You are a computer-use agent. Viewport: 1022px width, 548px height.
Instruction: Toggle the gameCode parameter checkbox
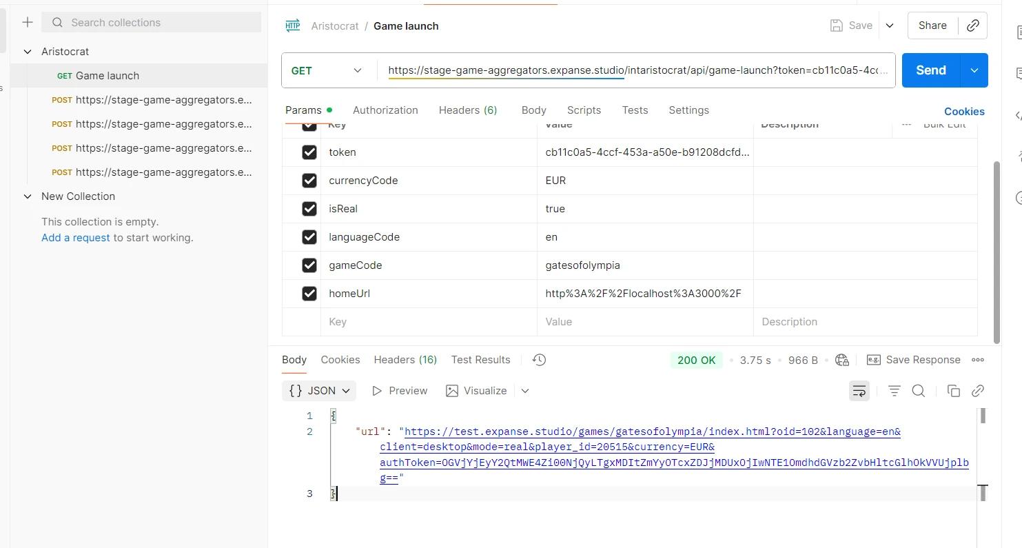(309, 265)
